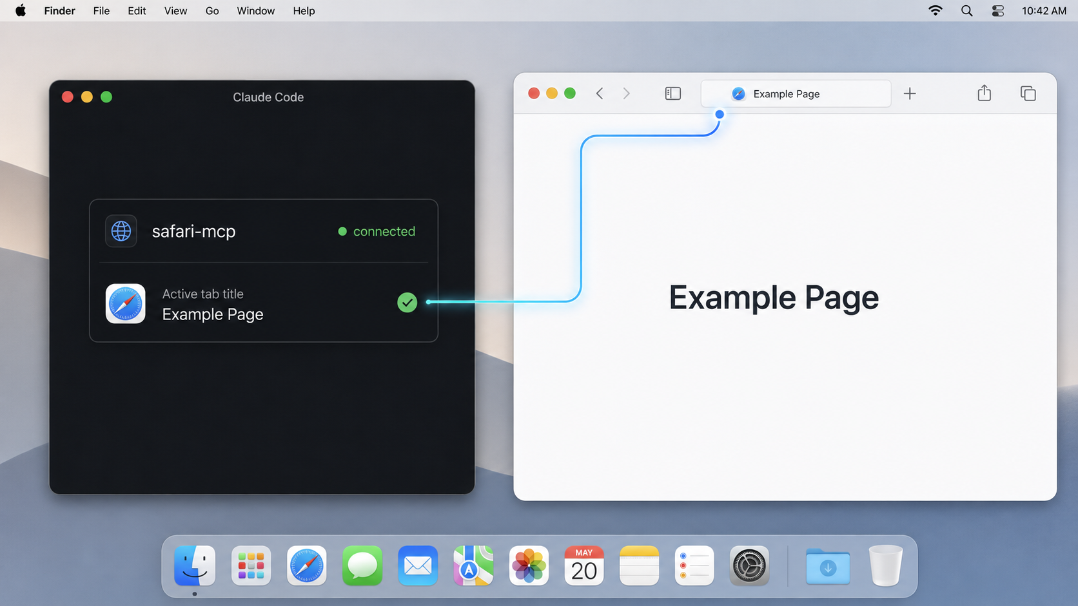Image resolution: width=1078 pixels, height=606 pixels.
Task: Click the green checkmark next to Example Page
Action: click(407, 302)
